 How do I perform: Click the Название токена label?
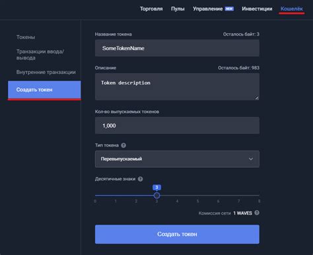[114, 34]
